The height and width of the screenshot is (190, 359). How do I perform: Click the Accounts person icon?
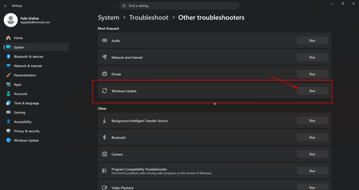click(x=8, y=94)
